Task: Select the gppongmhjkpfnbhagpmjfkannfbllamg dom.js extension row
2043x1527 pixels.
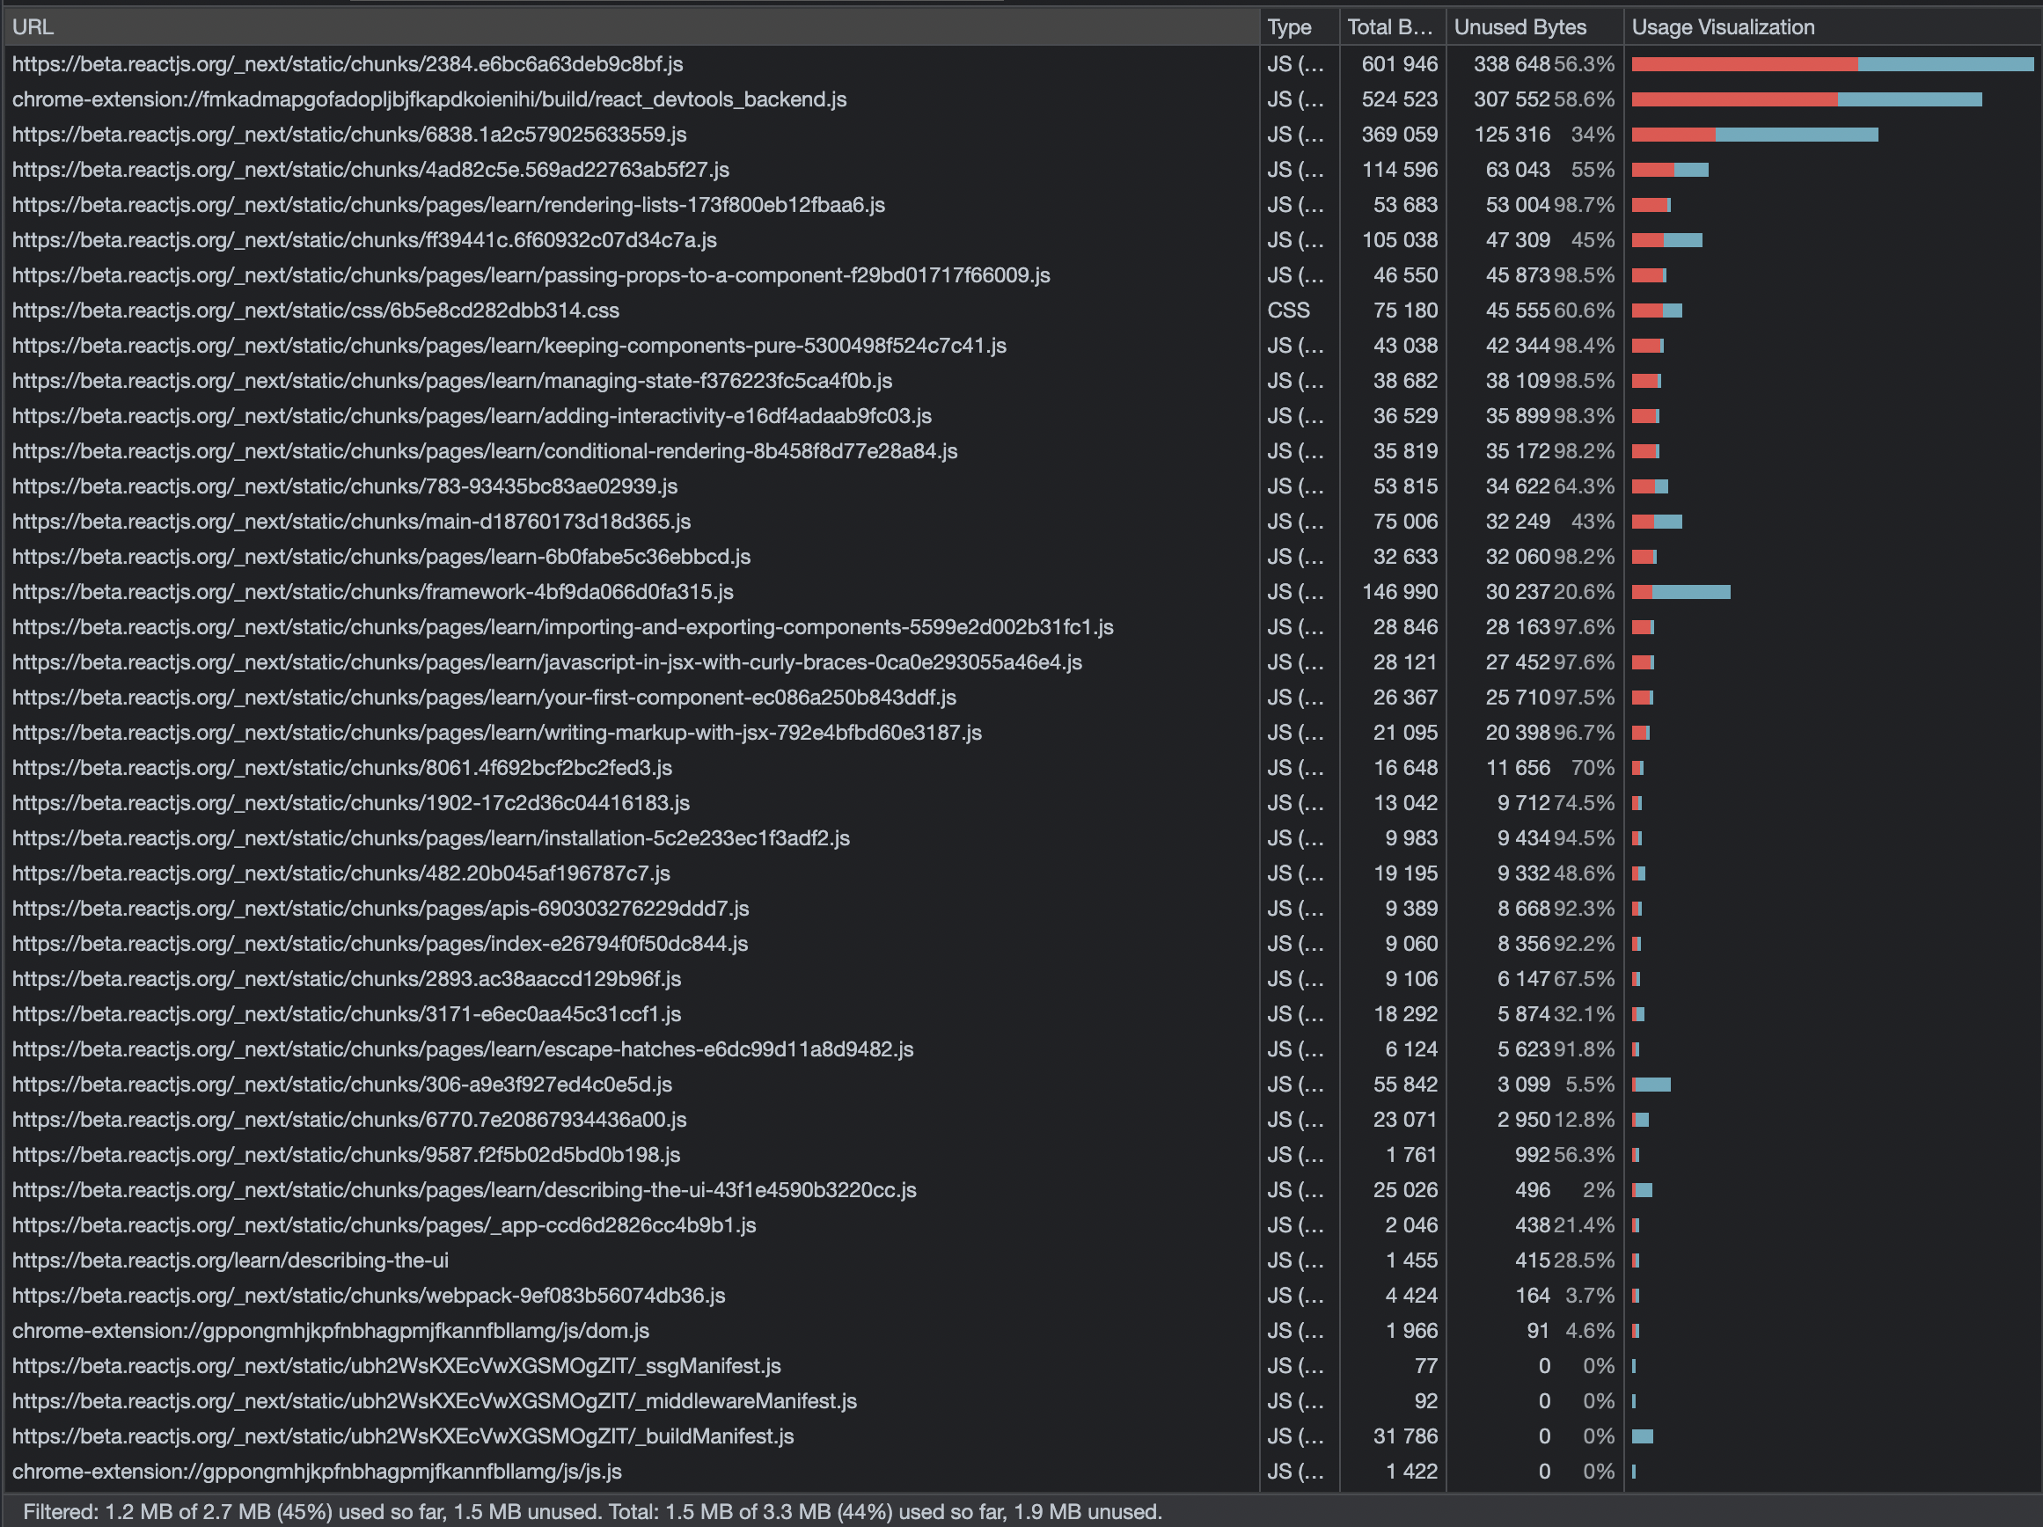Action: 329,1330
